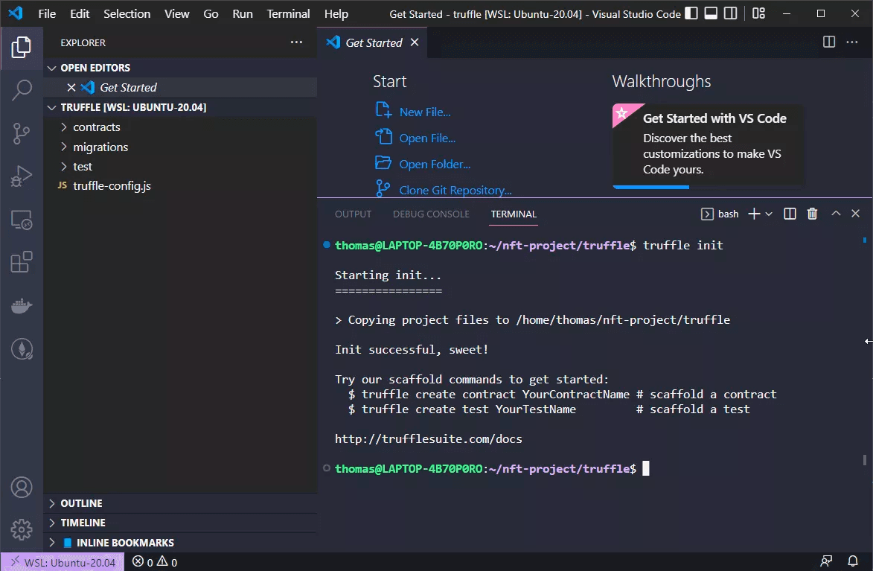Open the Remote Explorer view
The width and height of the screenshot is (873, 571).
(x=21, y=220)
